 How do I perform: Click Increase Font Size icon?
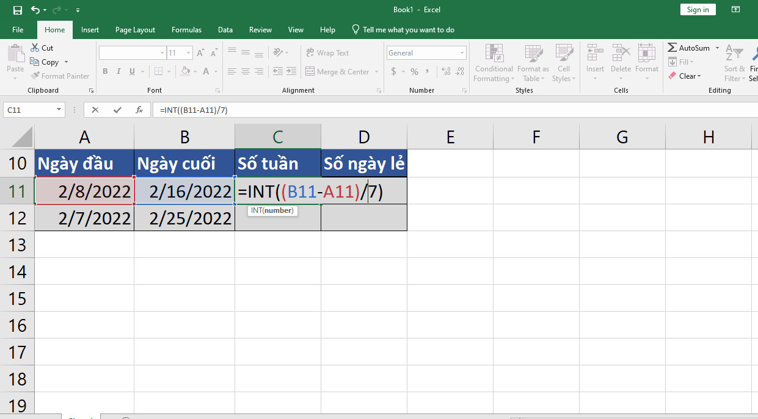pos(200,53)
